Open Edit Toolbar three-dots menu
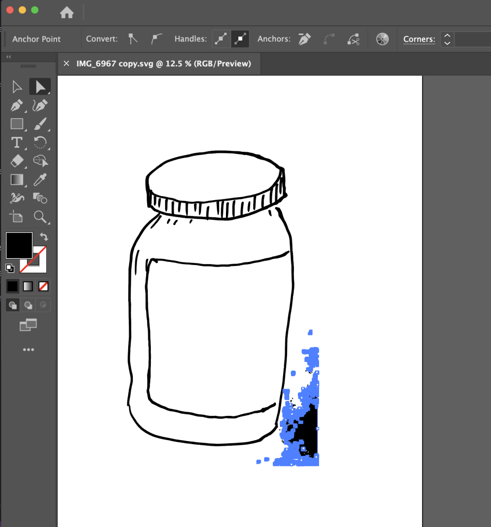 click(x=28, y=350)
